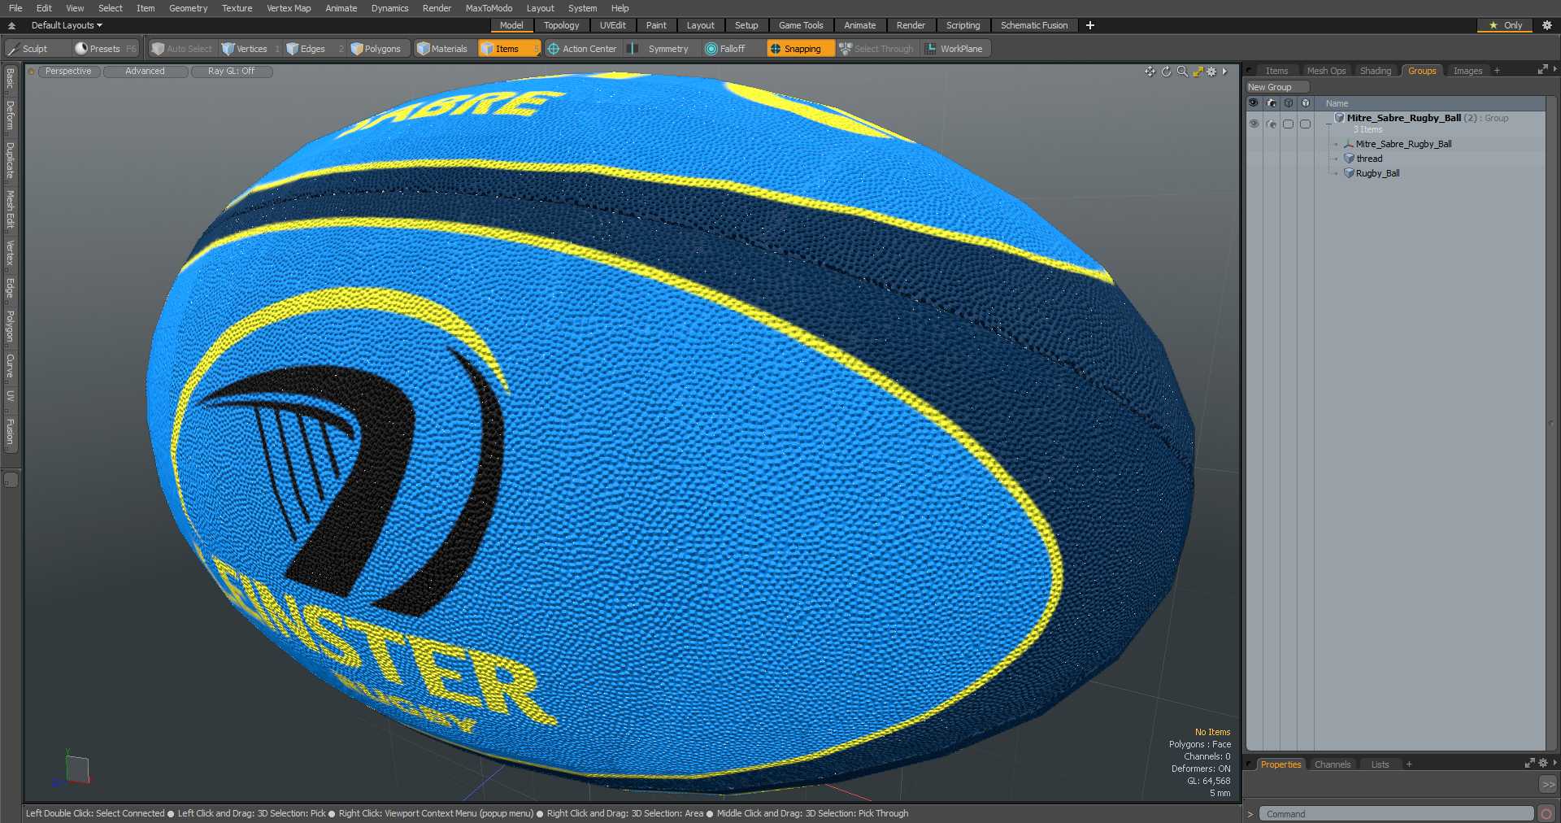
Task: Toggle the Only star option
Action: point(1505,25)
